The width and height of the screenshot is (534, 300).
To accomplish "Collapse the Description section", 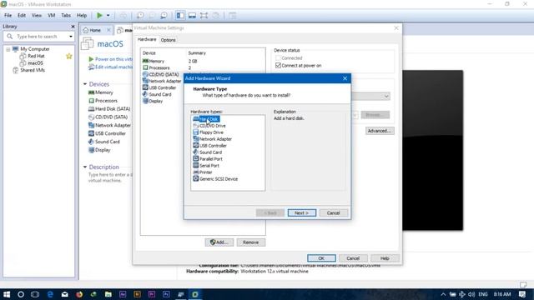I will point(85,167).
